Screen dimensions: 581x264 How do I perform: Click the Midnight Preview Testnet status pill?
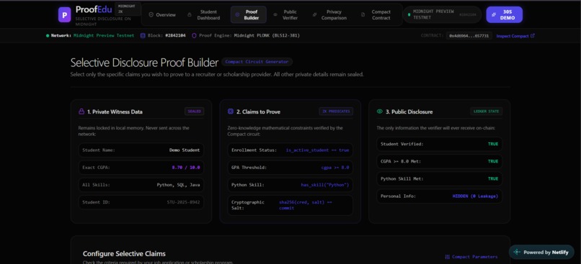tap(442, 15)
